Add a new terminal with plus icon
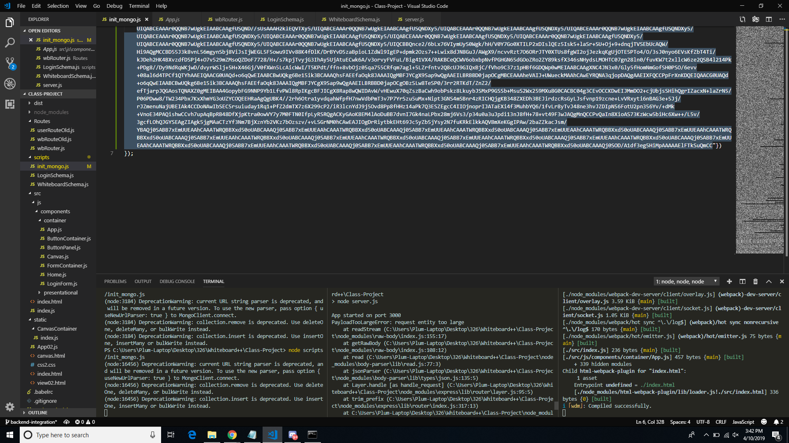This screenshot has width=789, height=443. tap(729, 281)
